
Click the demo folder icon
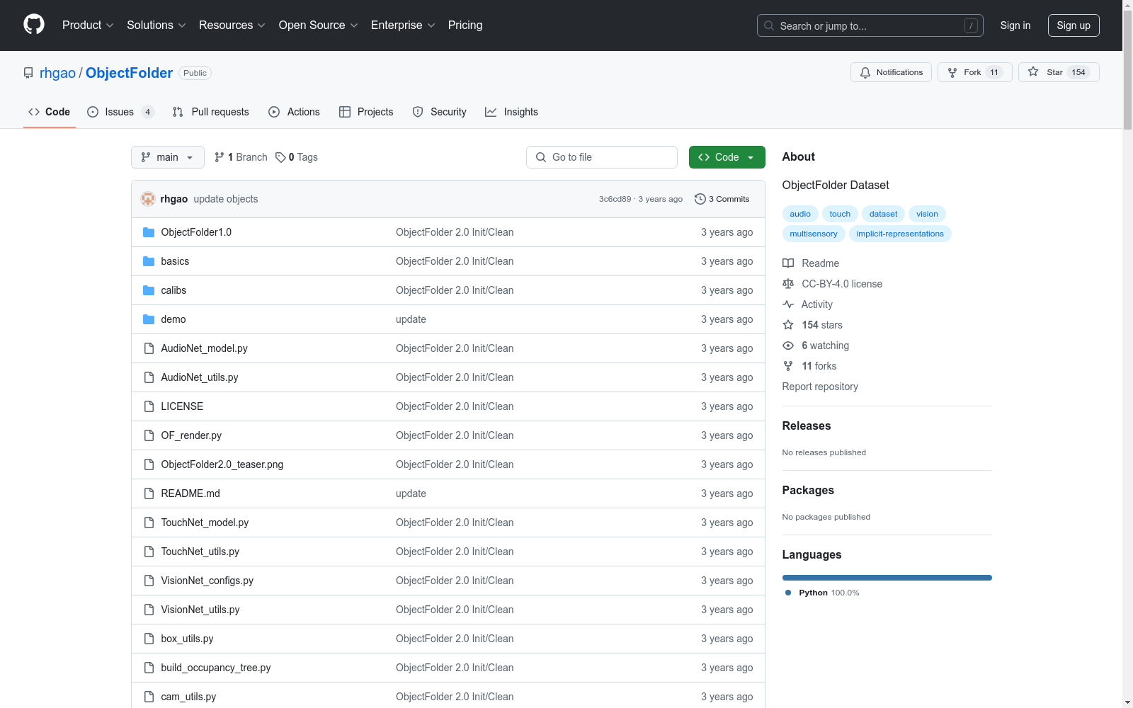click(x=149, y=319)
